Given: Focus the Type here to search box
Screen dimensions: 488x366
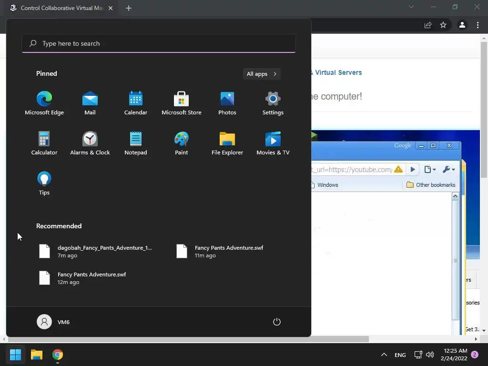Looking at the screenshot, I should click(159, 43).
